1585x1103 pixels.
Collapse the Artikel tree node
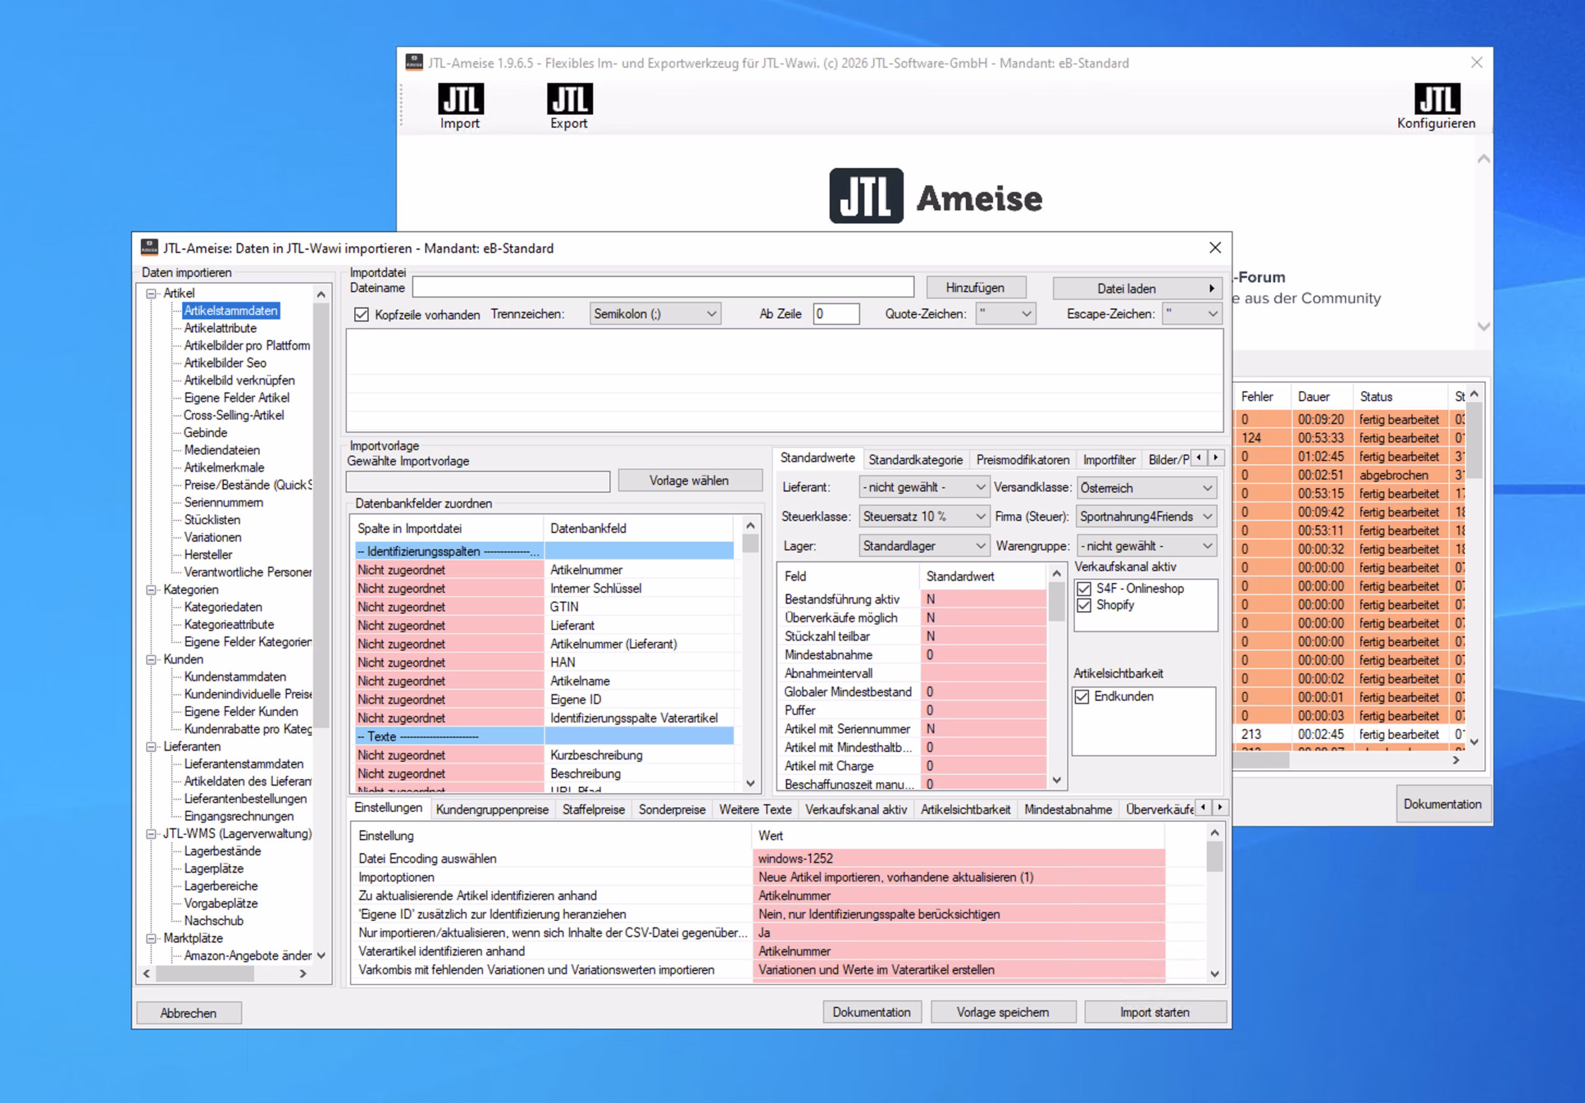click(x=150, y=293)
